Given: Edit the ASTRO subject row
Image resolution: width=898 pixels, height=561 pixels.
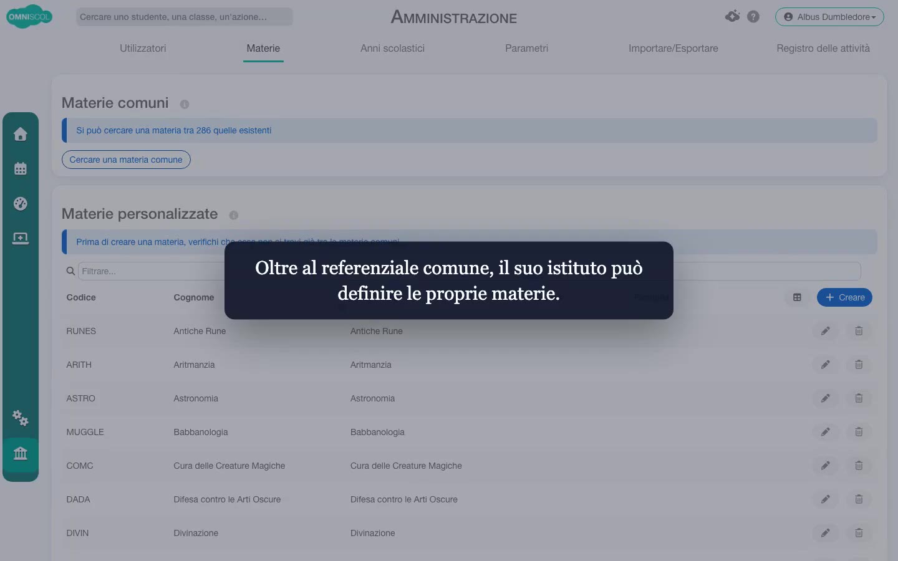Looking at the screenshot, I should coord(826,398).
